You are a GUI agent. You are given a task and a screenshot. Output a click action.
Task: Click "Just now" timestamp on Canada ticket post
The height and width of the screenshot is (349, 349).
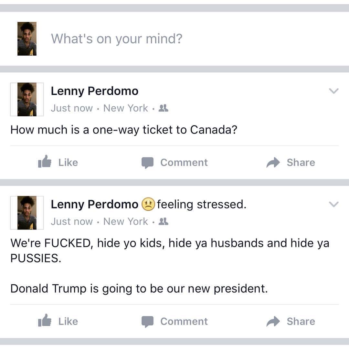pyautogui.click(x=72, y=108)
